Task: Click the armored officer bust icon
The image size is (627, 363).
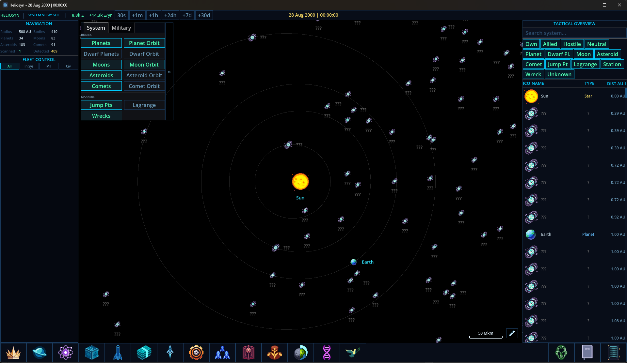Action: pos(275,353)
